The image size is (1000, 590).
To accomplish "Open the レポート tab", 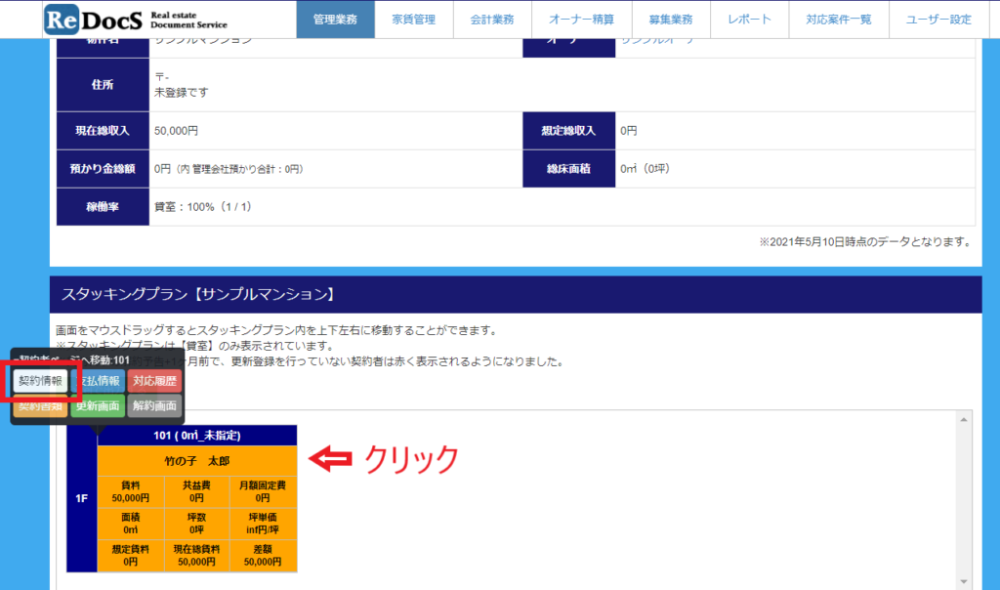I will click(749, 20).
